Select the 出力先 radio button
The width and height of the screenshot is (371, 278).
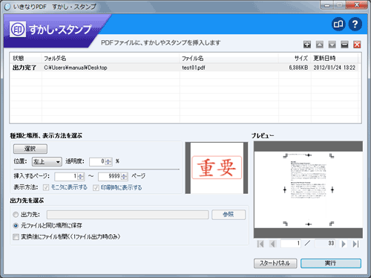pyautogui.click(x=16, y=214)
